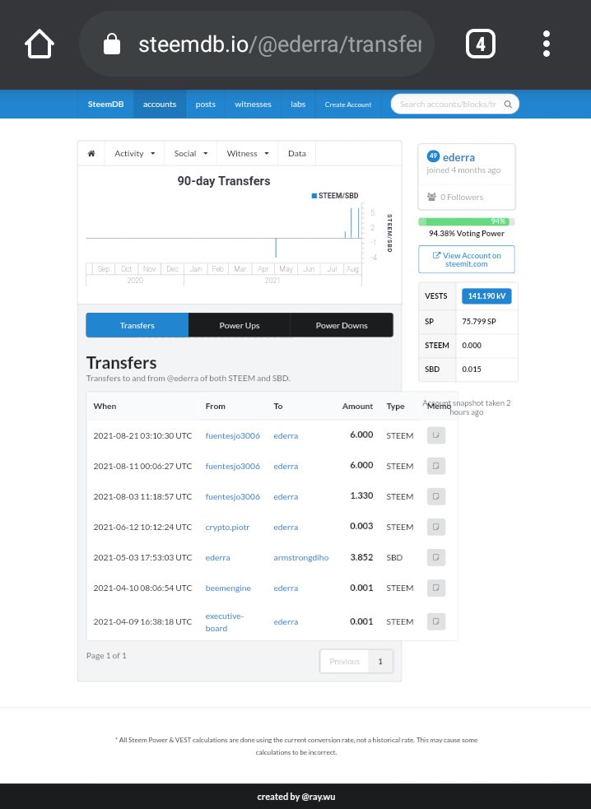
Task: Click the account home icon tab
Action: 91,153
